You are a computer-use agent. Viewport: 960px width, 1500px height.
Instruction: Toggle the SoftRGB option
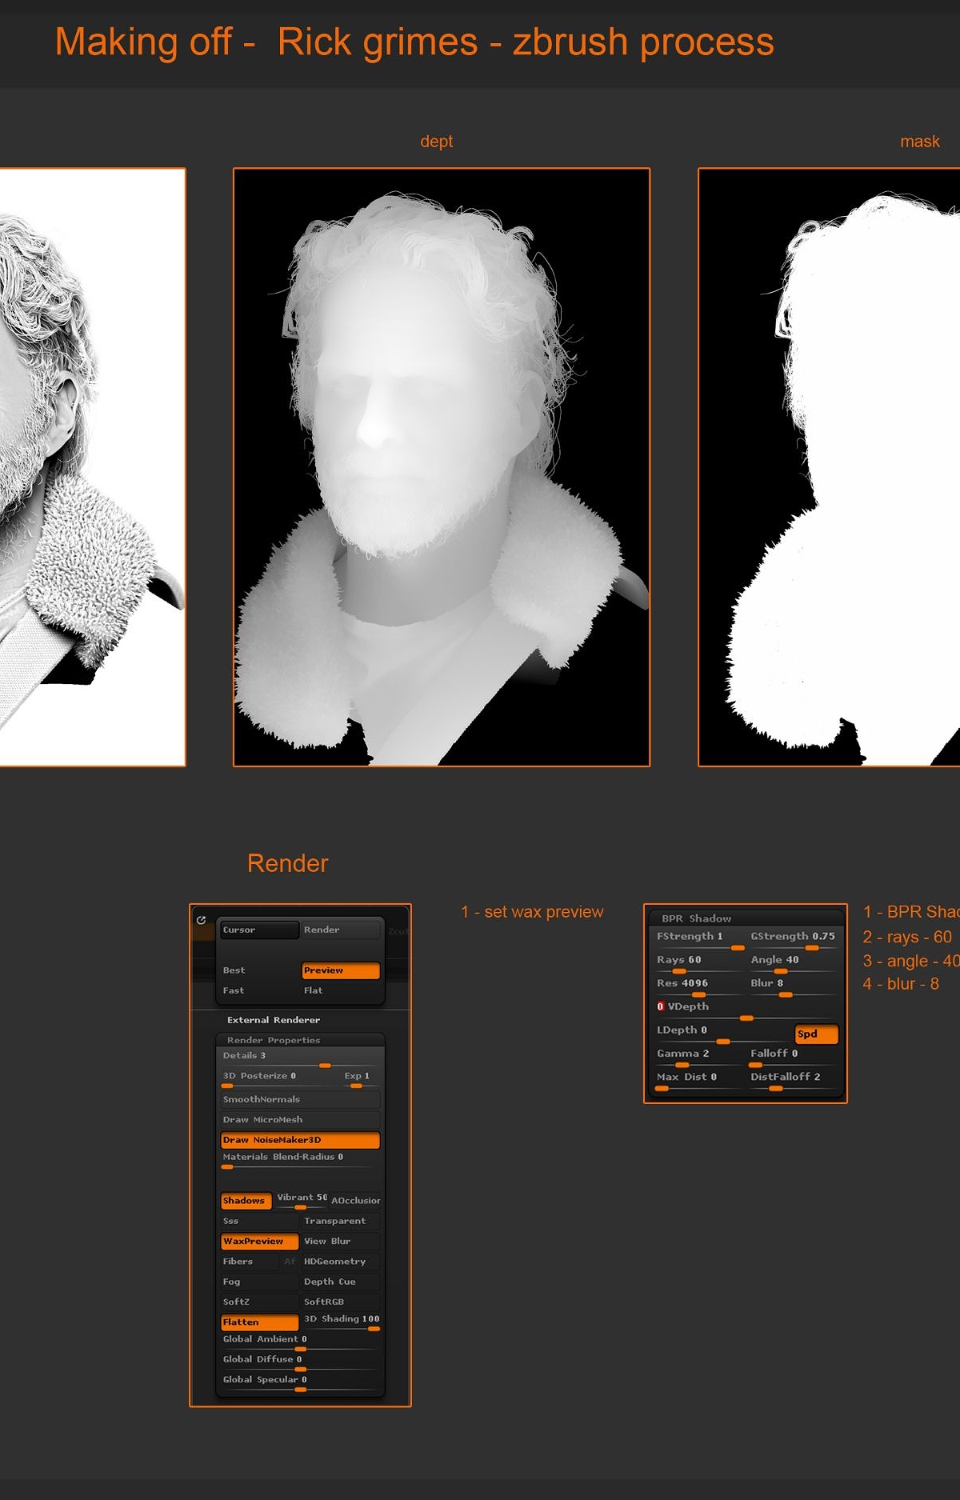click(341, 1302)
